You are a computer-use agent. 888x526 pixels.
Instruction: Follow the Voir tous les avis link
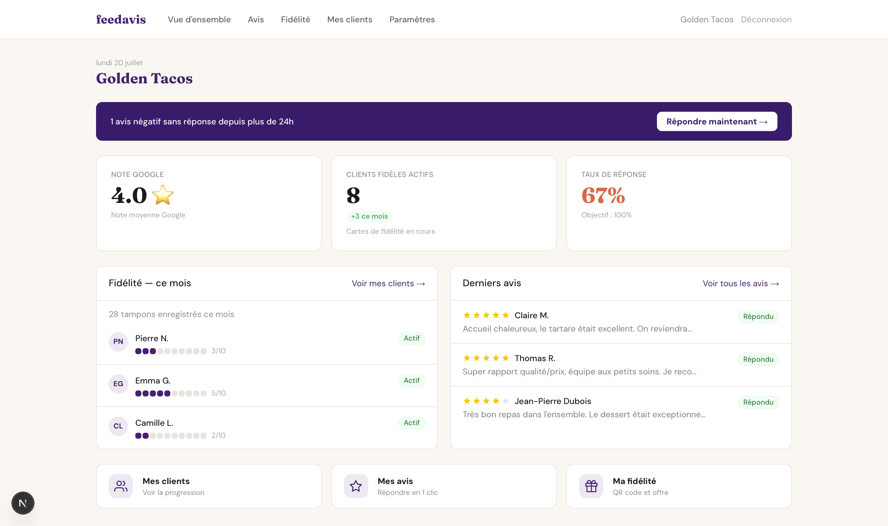[x=741, y=284]
